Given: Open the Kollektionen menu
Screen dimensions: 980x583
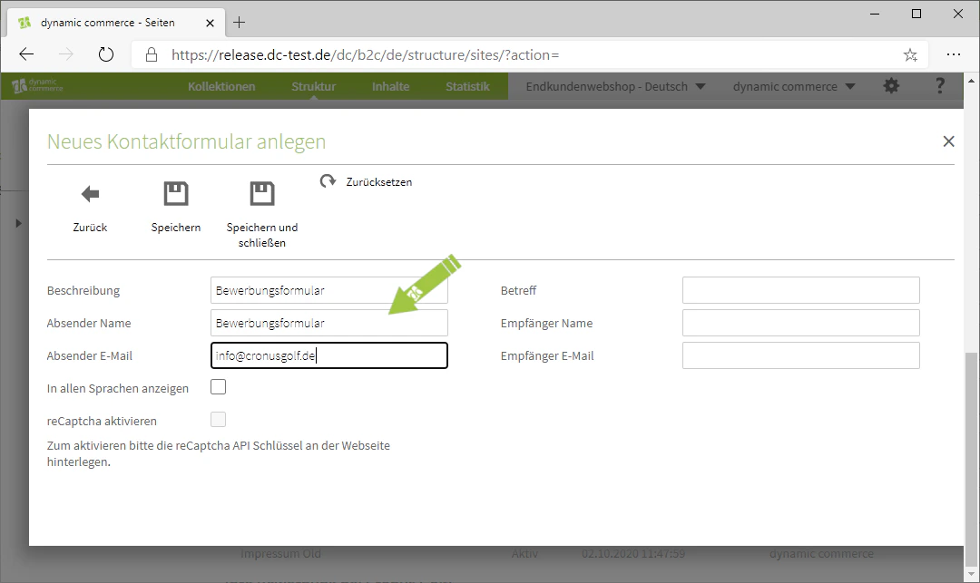Looking at the screenshot, I should pyautogui.click(x=221, y=86).
